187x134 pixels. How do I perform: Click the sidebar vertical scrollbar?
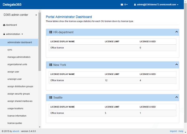(x=40, y=44)
